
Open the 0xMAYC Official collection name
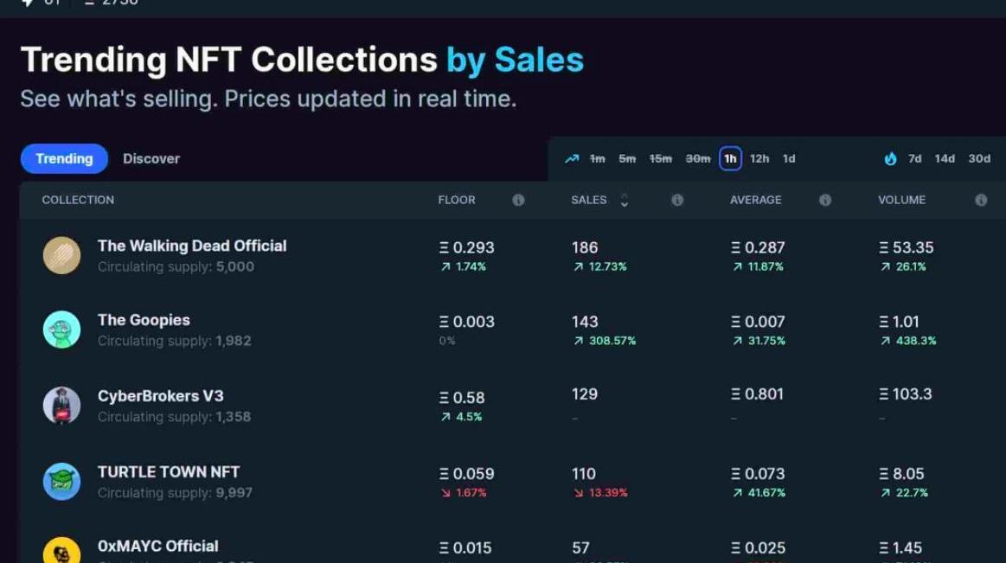click(158, 547)
